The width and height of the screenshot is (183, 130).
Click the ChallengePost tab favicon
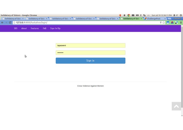pos(145,19)
